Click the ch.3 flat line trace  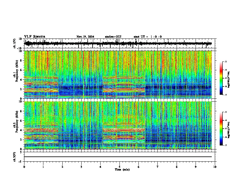118,157
